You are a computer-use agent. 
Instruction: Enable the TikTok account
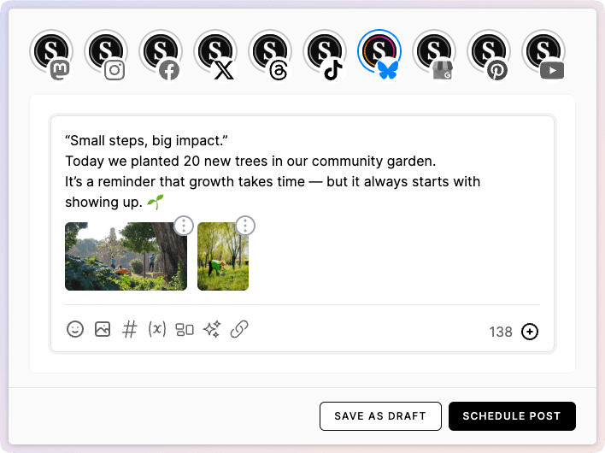[x=326, y=52]
